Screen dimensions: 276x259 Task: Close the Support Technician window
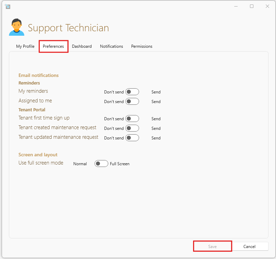(267, 7)
